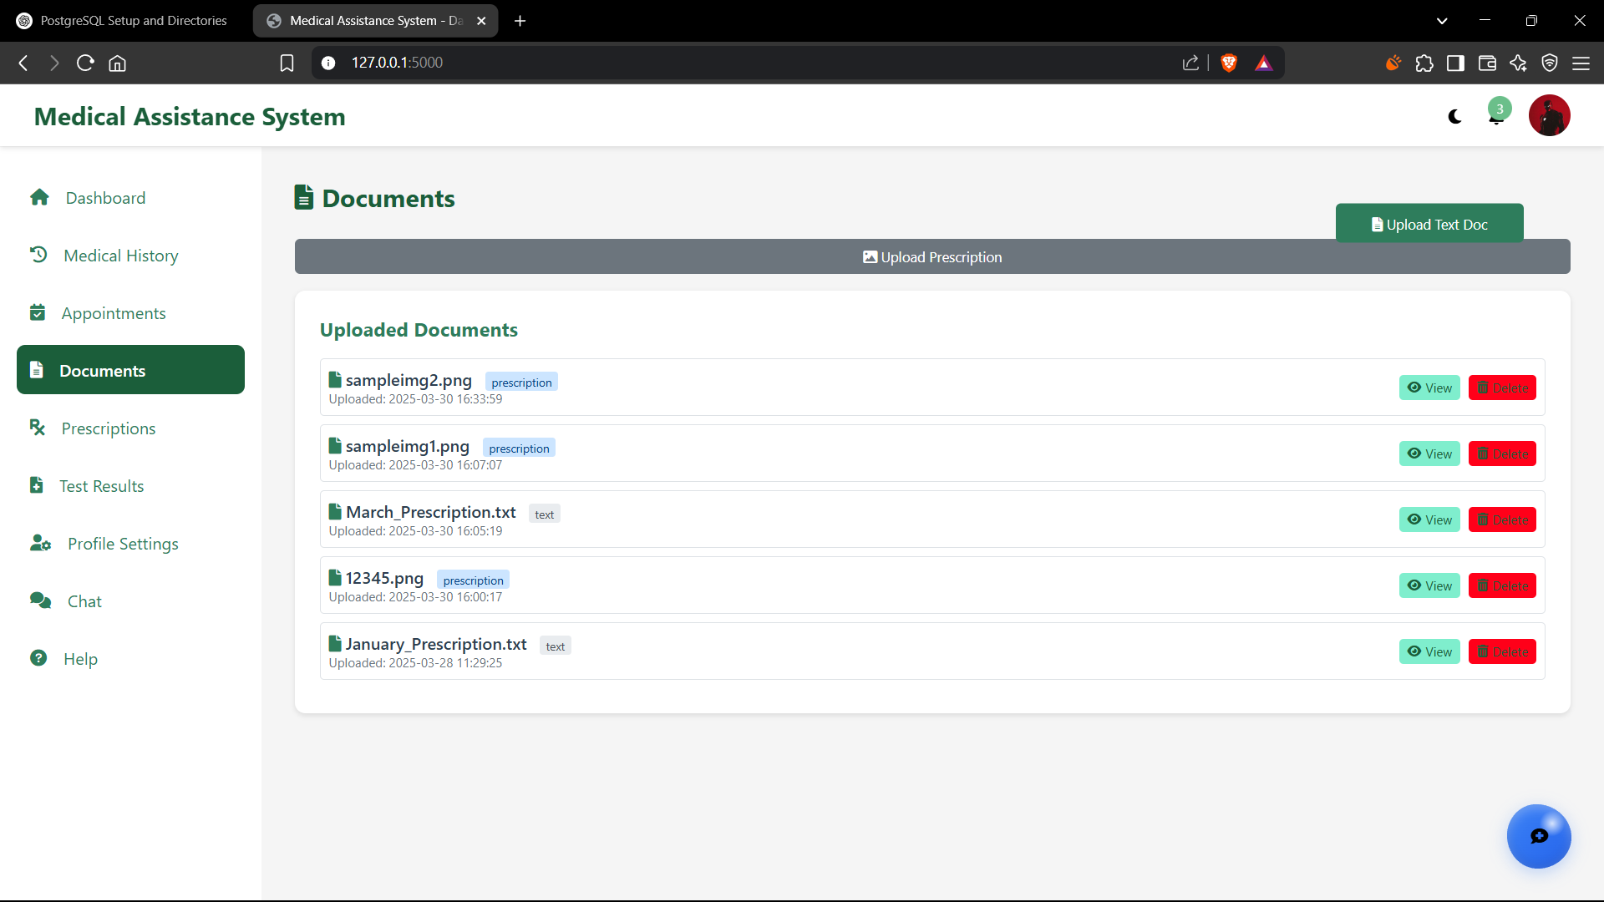Click text tag on March_Prescription.txt
Screen dimensions: 1604x902
(544, 514)
